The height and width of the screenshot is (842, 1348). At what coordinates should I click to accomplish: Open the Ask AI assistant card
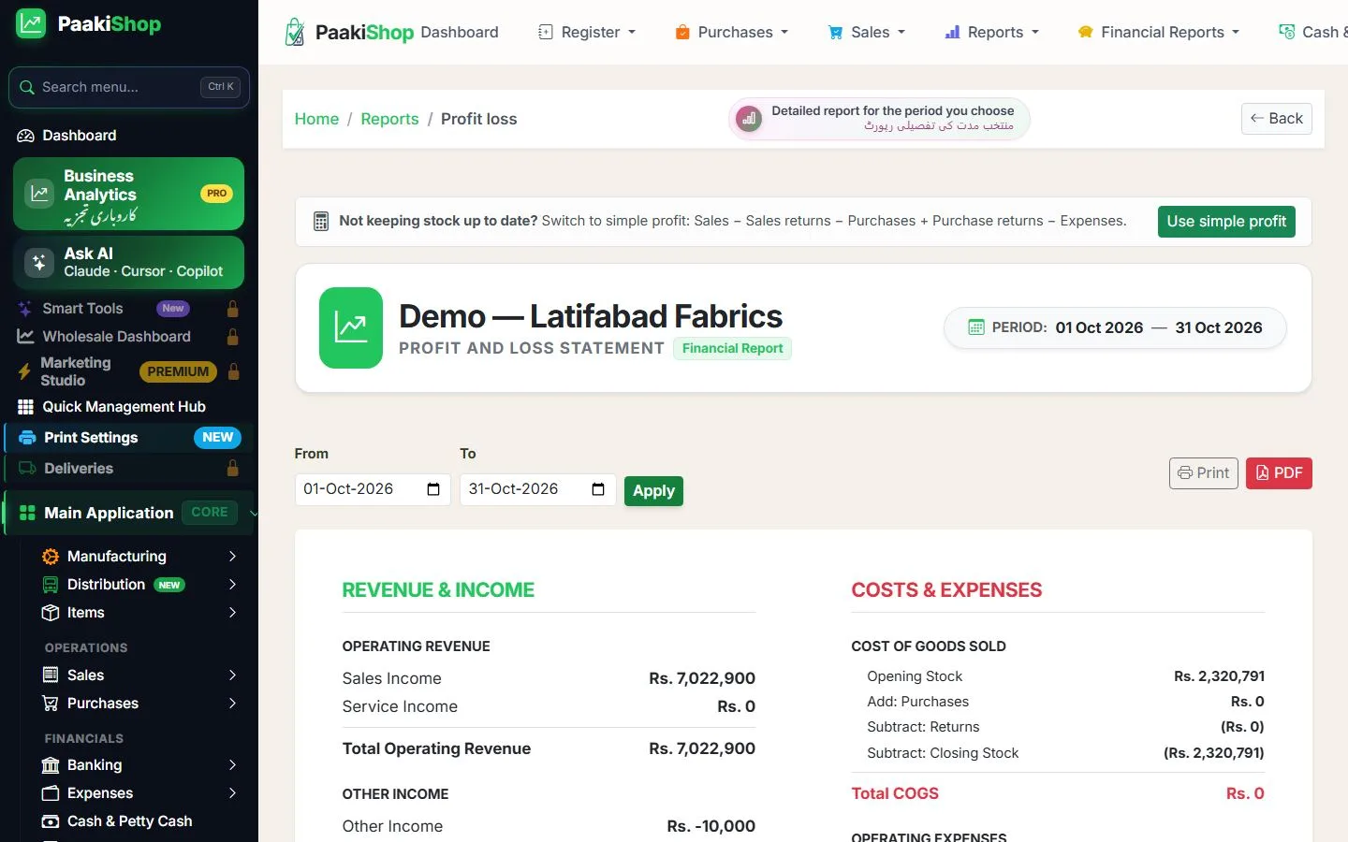point(129,262)
